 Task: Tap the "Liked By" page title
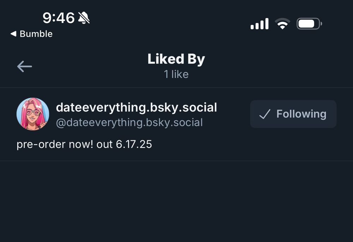coord(176,59)
